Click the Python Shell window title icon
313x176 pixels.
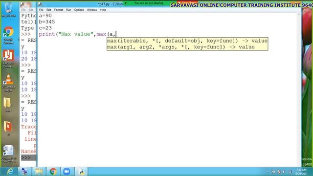[22, 4]
